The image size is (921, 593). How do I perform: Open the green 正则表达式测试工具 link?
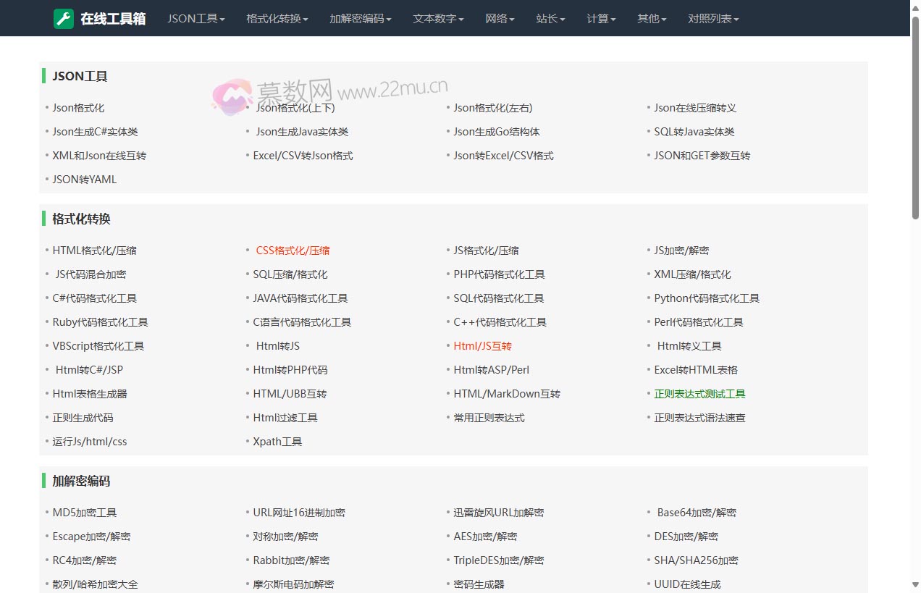(699, 394)
